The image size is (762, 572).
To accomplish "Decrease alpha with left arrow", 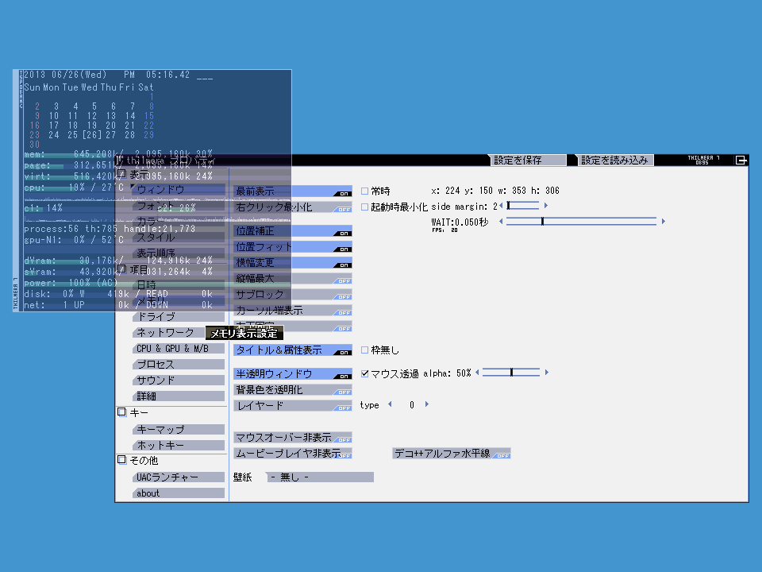I will pos(477,373).
